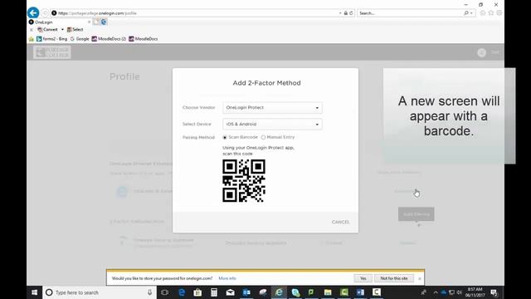Click the Cortana microphone icon

click(149, 292)
